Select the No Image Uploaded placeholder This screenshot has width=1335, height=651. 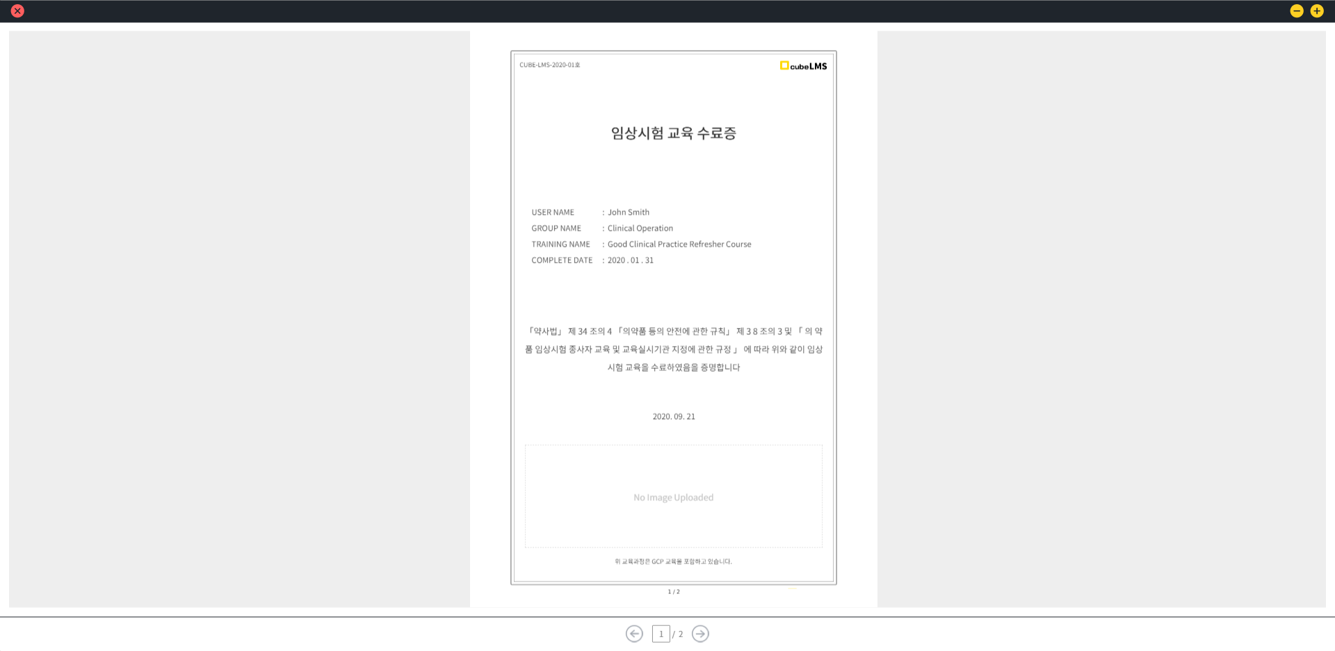tap(673, 497)
